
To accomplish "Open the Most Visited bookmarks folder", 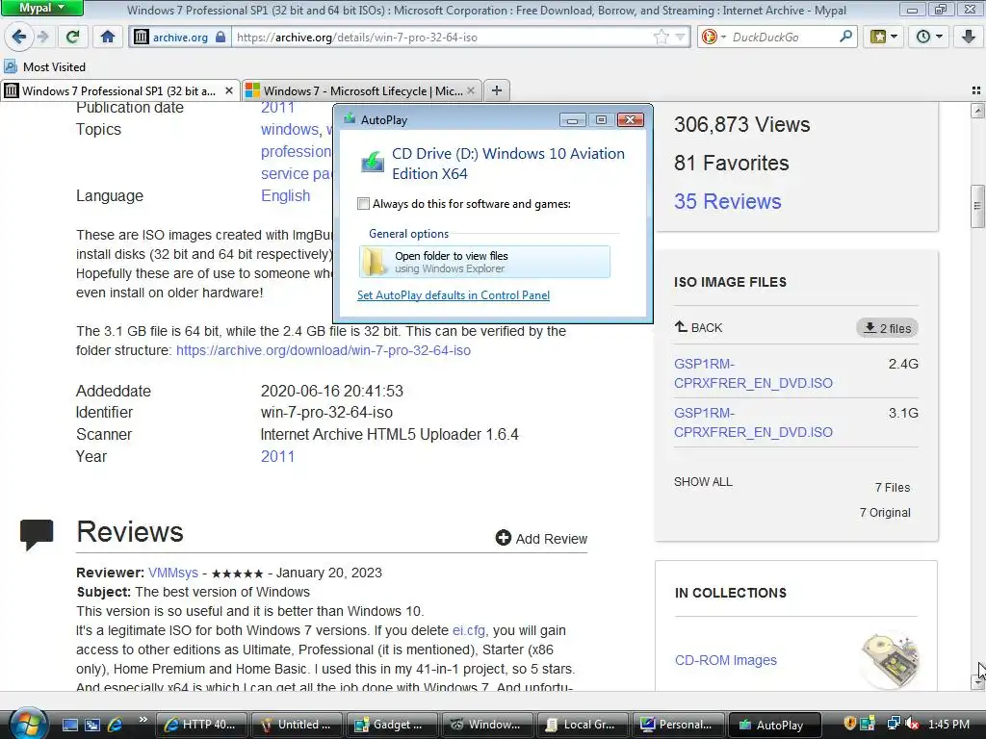I will coord(44,66).
